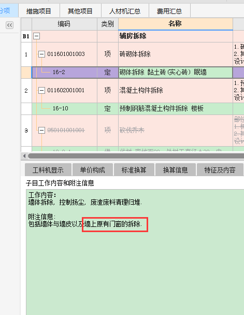Collapse item 011602001001 tree node
This screenshot has height=315, width=244.
41,90
